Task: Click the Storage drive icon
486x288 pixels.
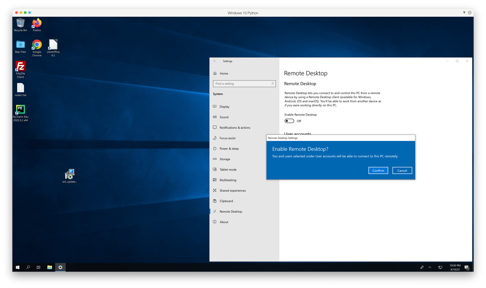Action: tap(215, 159)
